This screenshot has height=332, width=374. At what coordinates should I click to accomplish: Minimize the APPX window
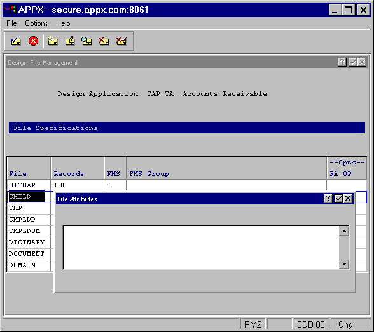click(335, 10)
